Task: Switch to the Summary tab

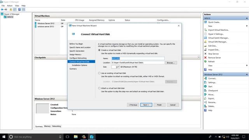Action: click(39, 126)
